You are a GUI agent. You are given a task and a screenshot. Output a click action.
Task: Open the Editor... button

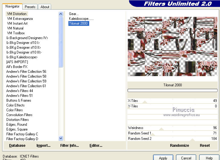pyautogui.click(x=96, y=146)
